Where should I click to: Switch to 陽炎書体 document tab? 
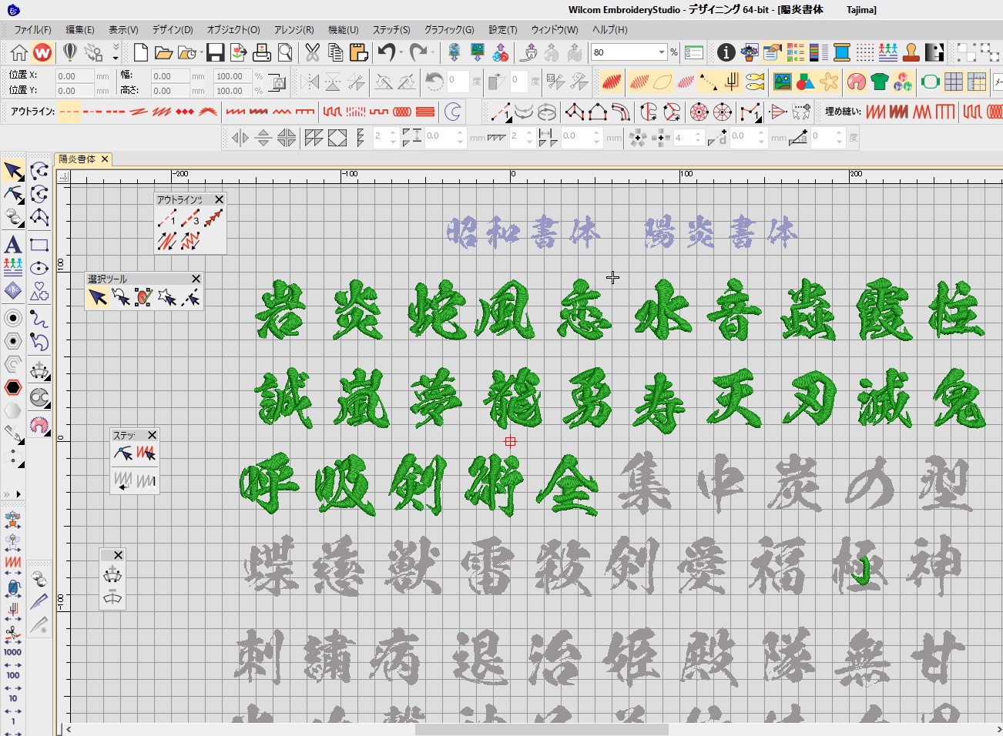point(77,159)
